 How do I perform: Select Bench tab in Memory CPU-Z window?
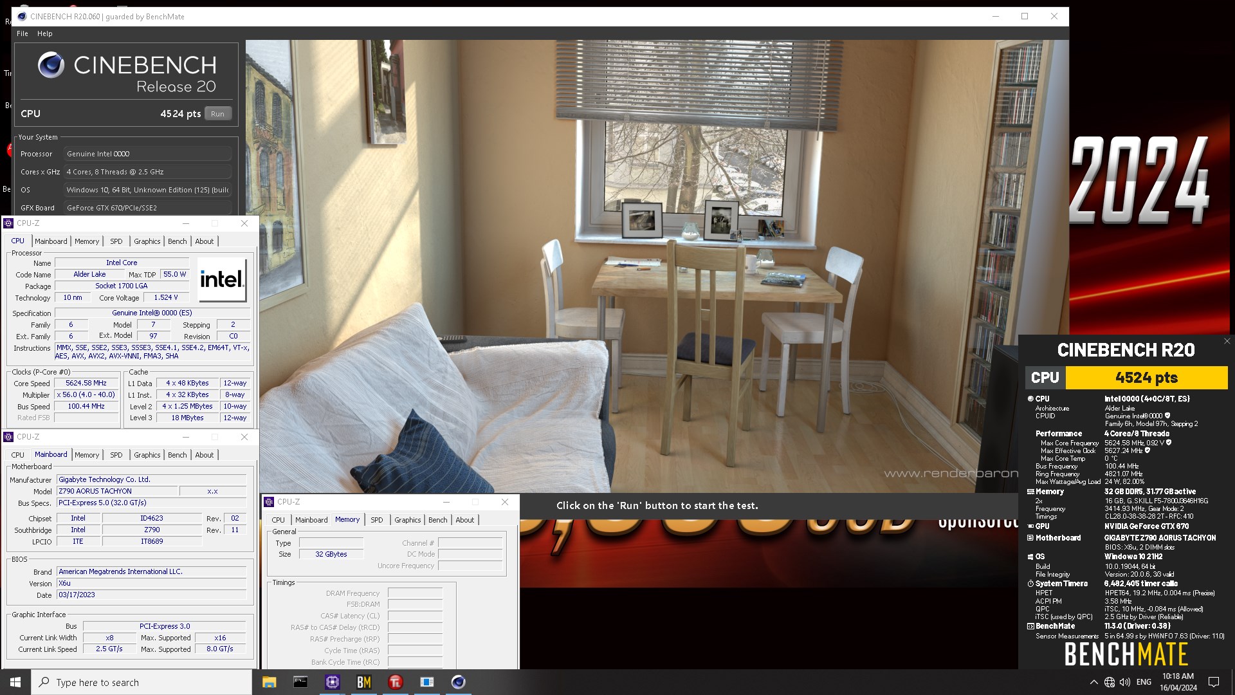(x=438, y=520)
